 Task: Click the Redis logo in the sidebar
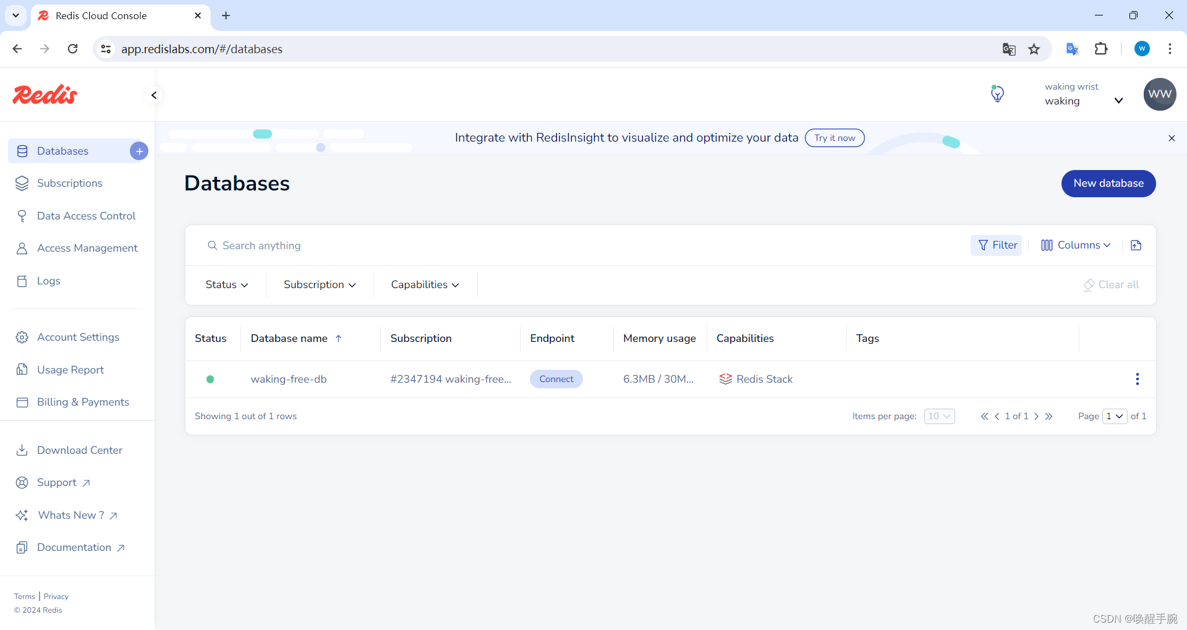pos(45,95)
